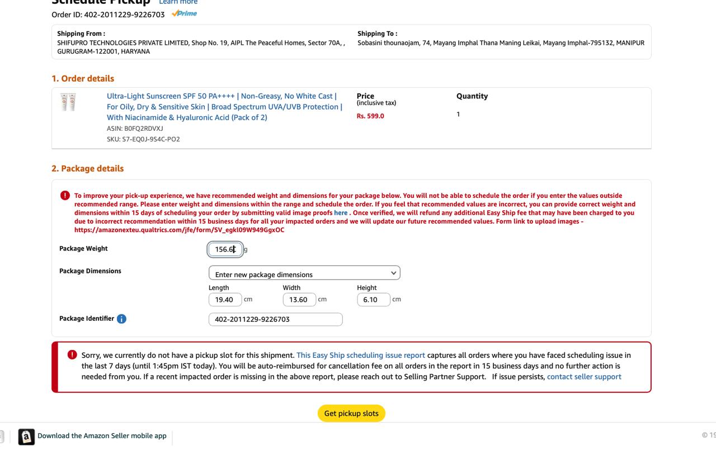Click the Get pickup slots button
This screenshot has height=455, width=716.
coord(351,413)
